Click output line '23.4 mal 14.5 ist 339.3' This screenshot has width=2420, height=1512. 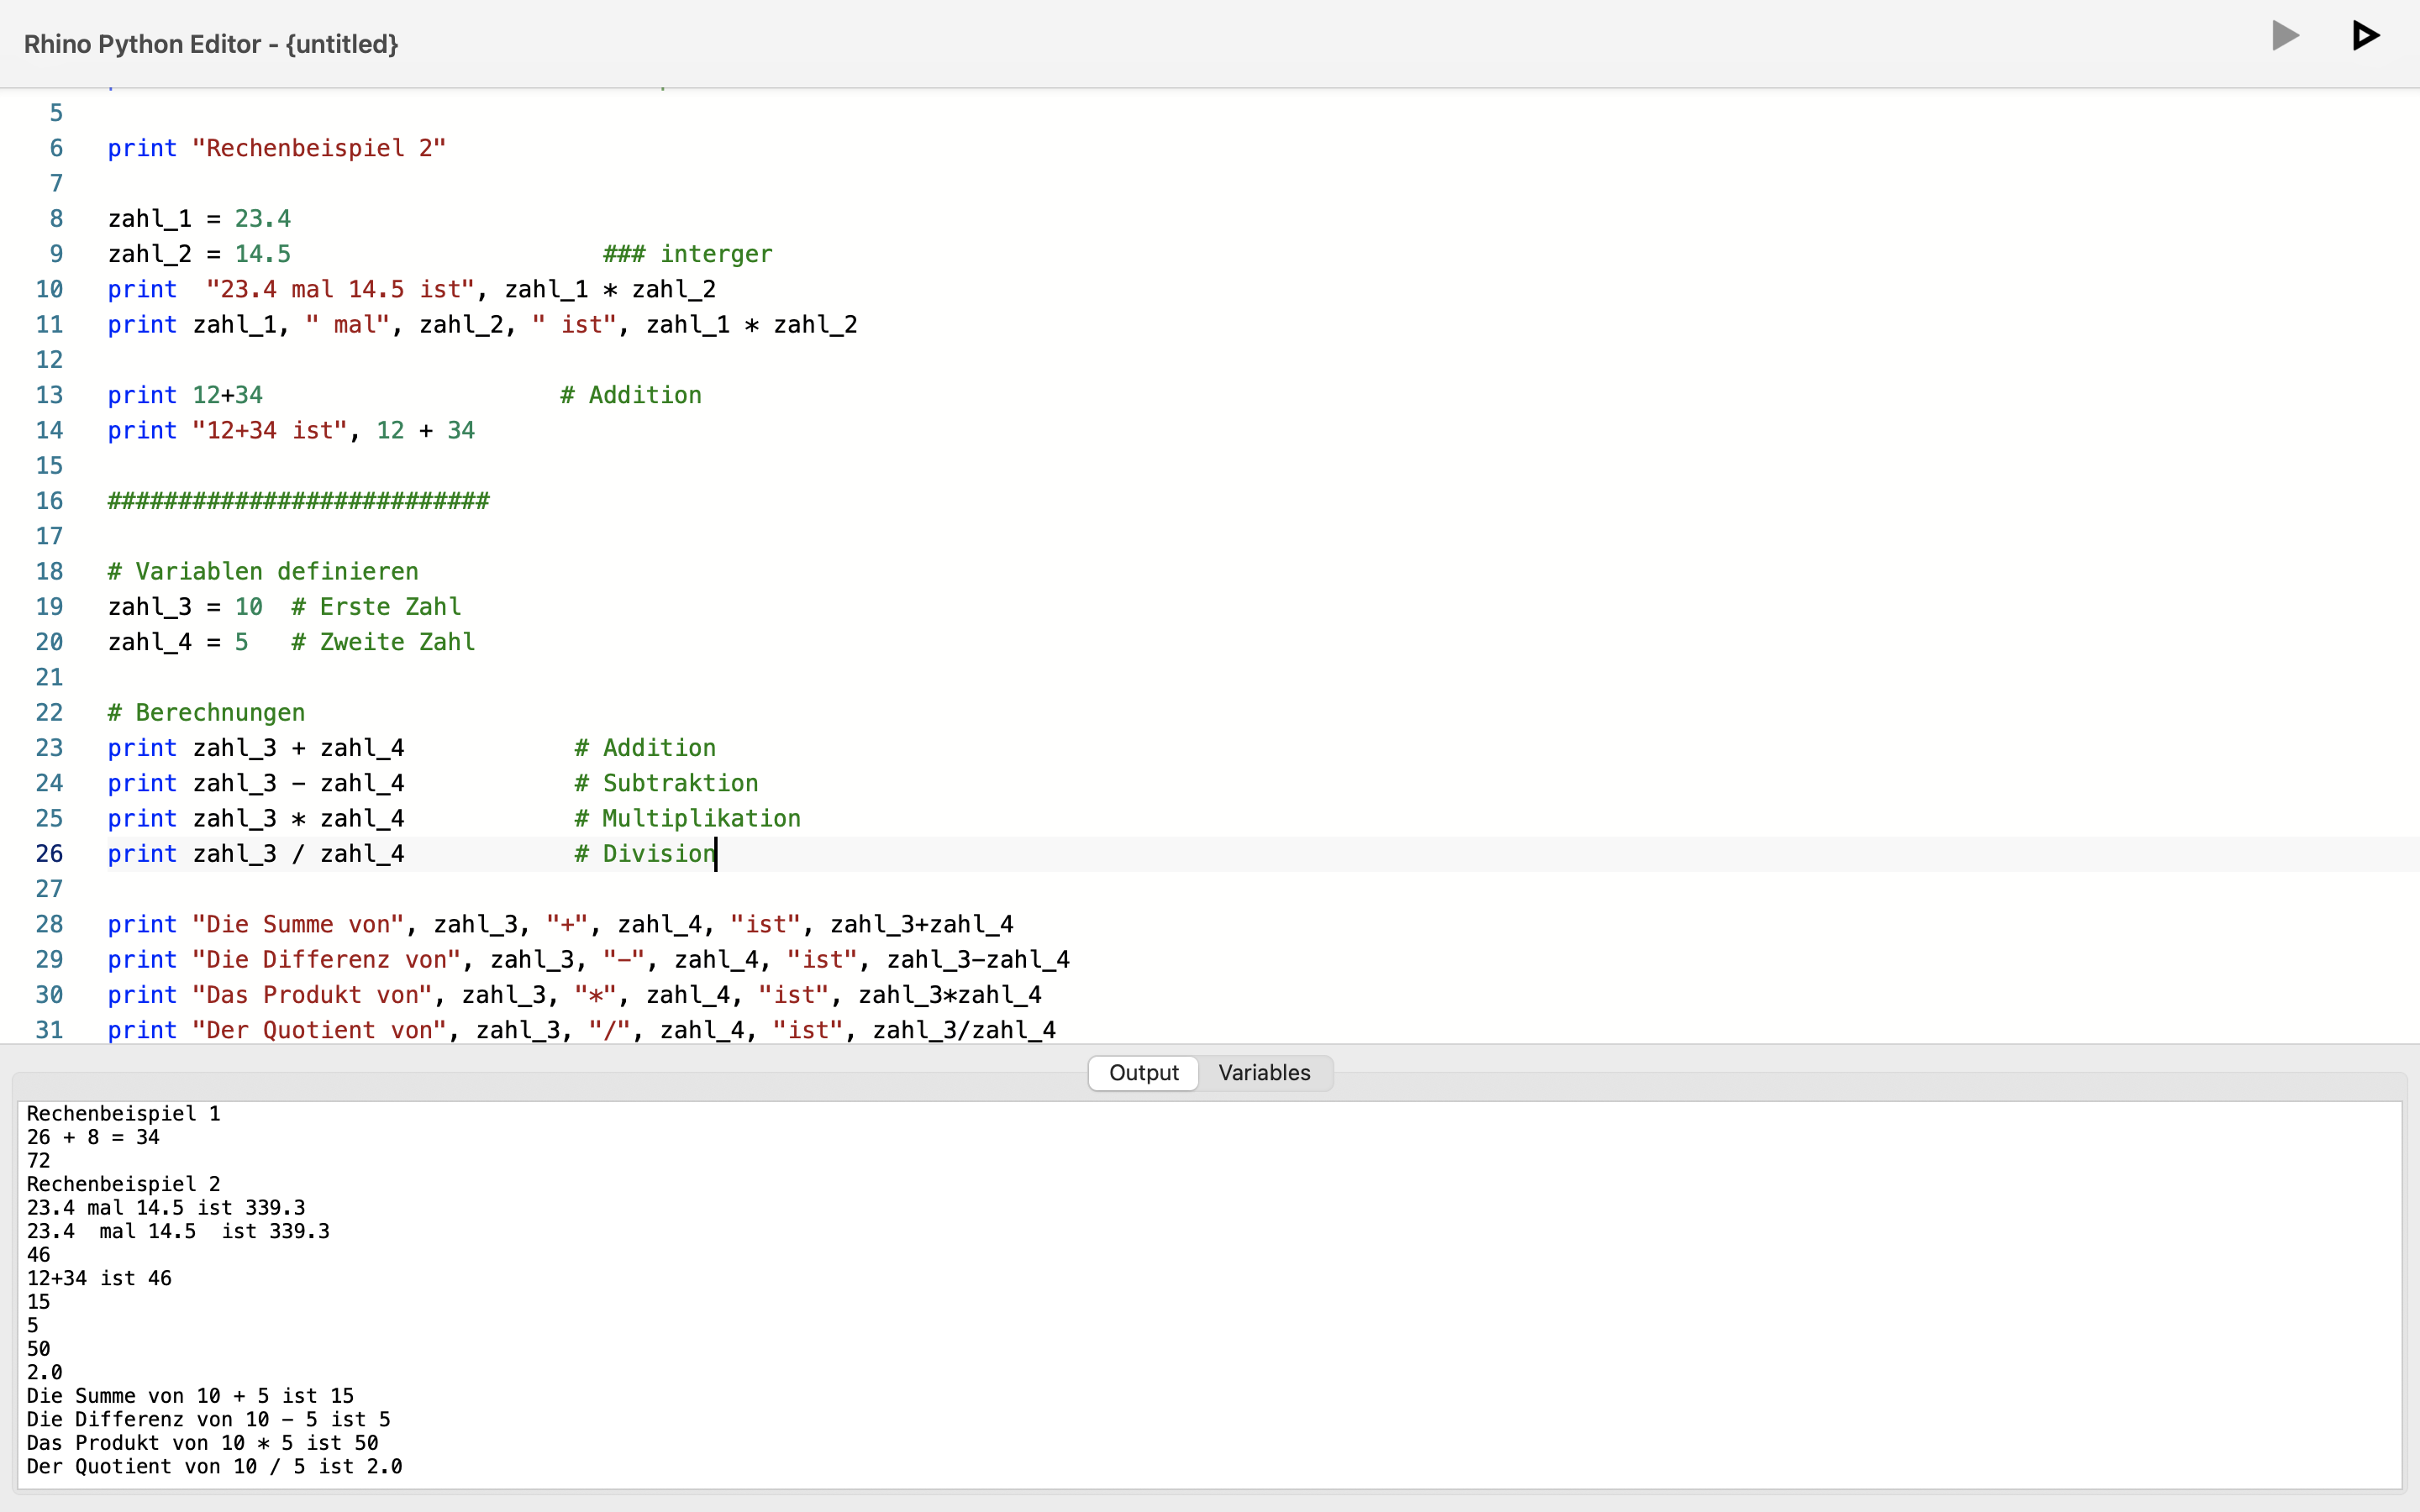tap(166, 1208)
